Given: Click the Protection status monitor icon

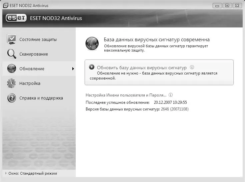Looking at the screenshot, I should tap(11, 39).
